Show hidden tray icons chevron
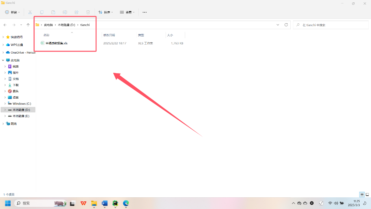 click(293, 203)
